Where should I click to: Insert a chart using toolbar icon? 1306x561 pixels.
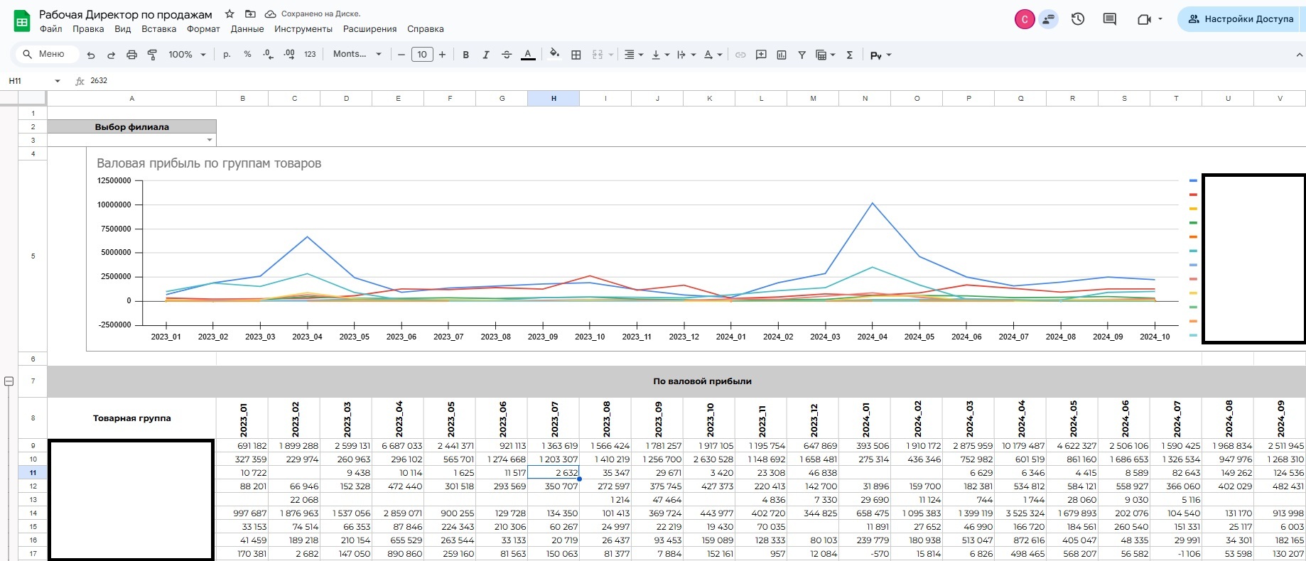pos(782,55)
